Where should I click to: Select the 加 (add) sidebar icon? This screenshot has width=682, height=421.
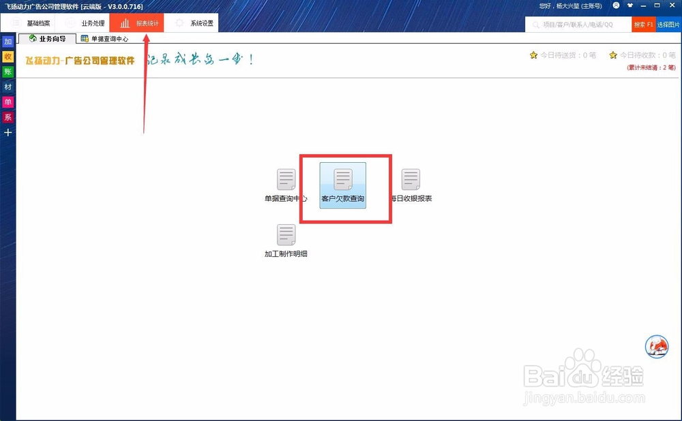pyautogui.click(x=8, y=42)
